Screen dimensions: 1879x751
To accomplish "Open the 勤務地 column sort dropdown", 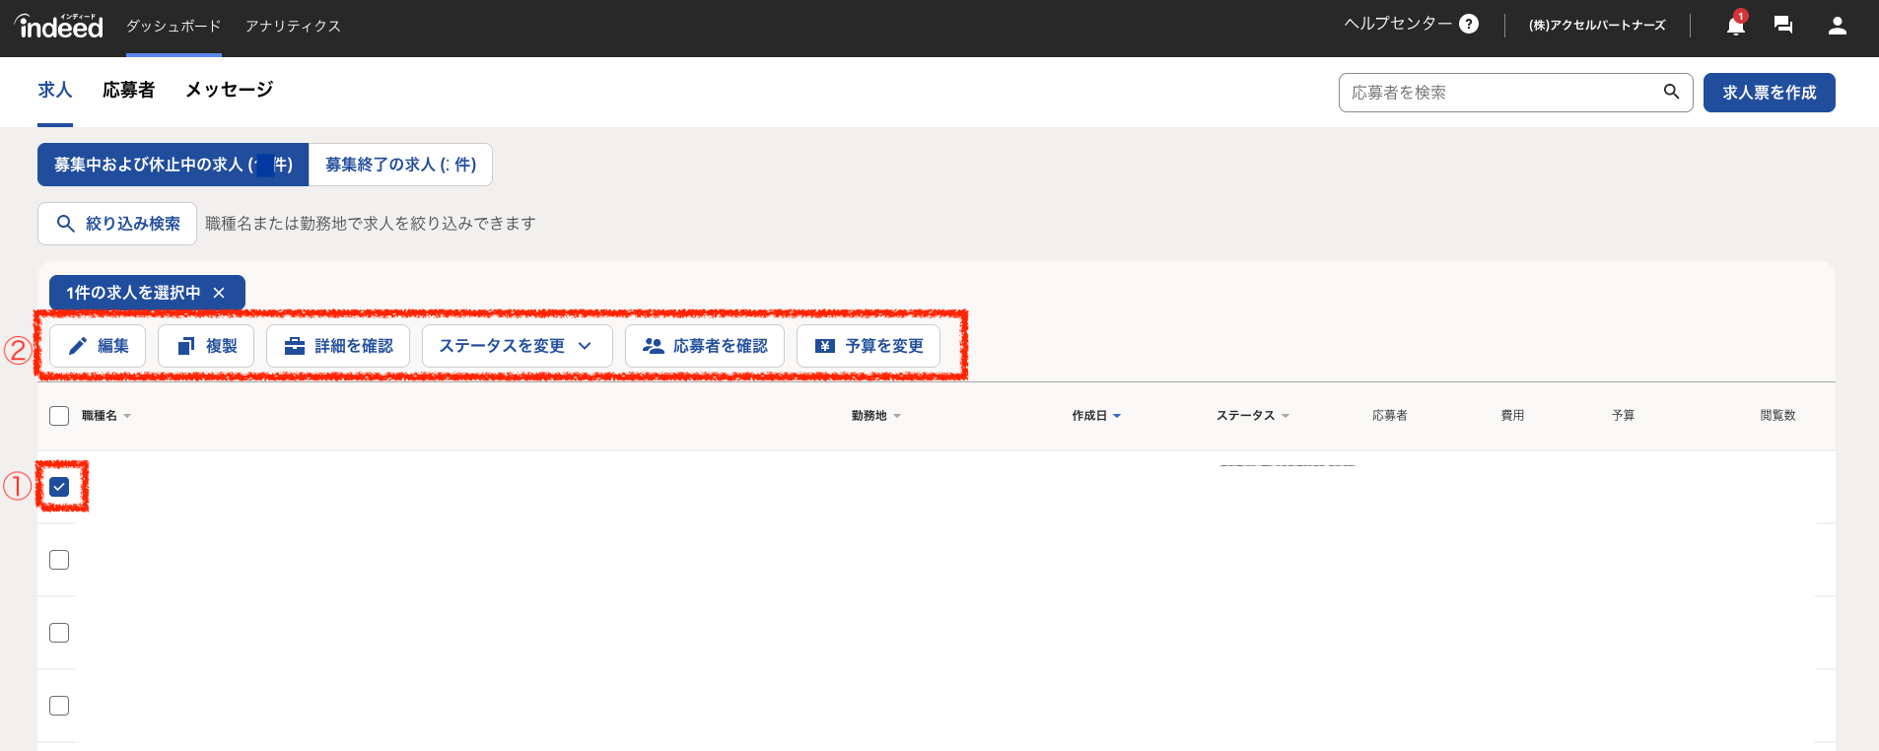I will 896,416.
